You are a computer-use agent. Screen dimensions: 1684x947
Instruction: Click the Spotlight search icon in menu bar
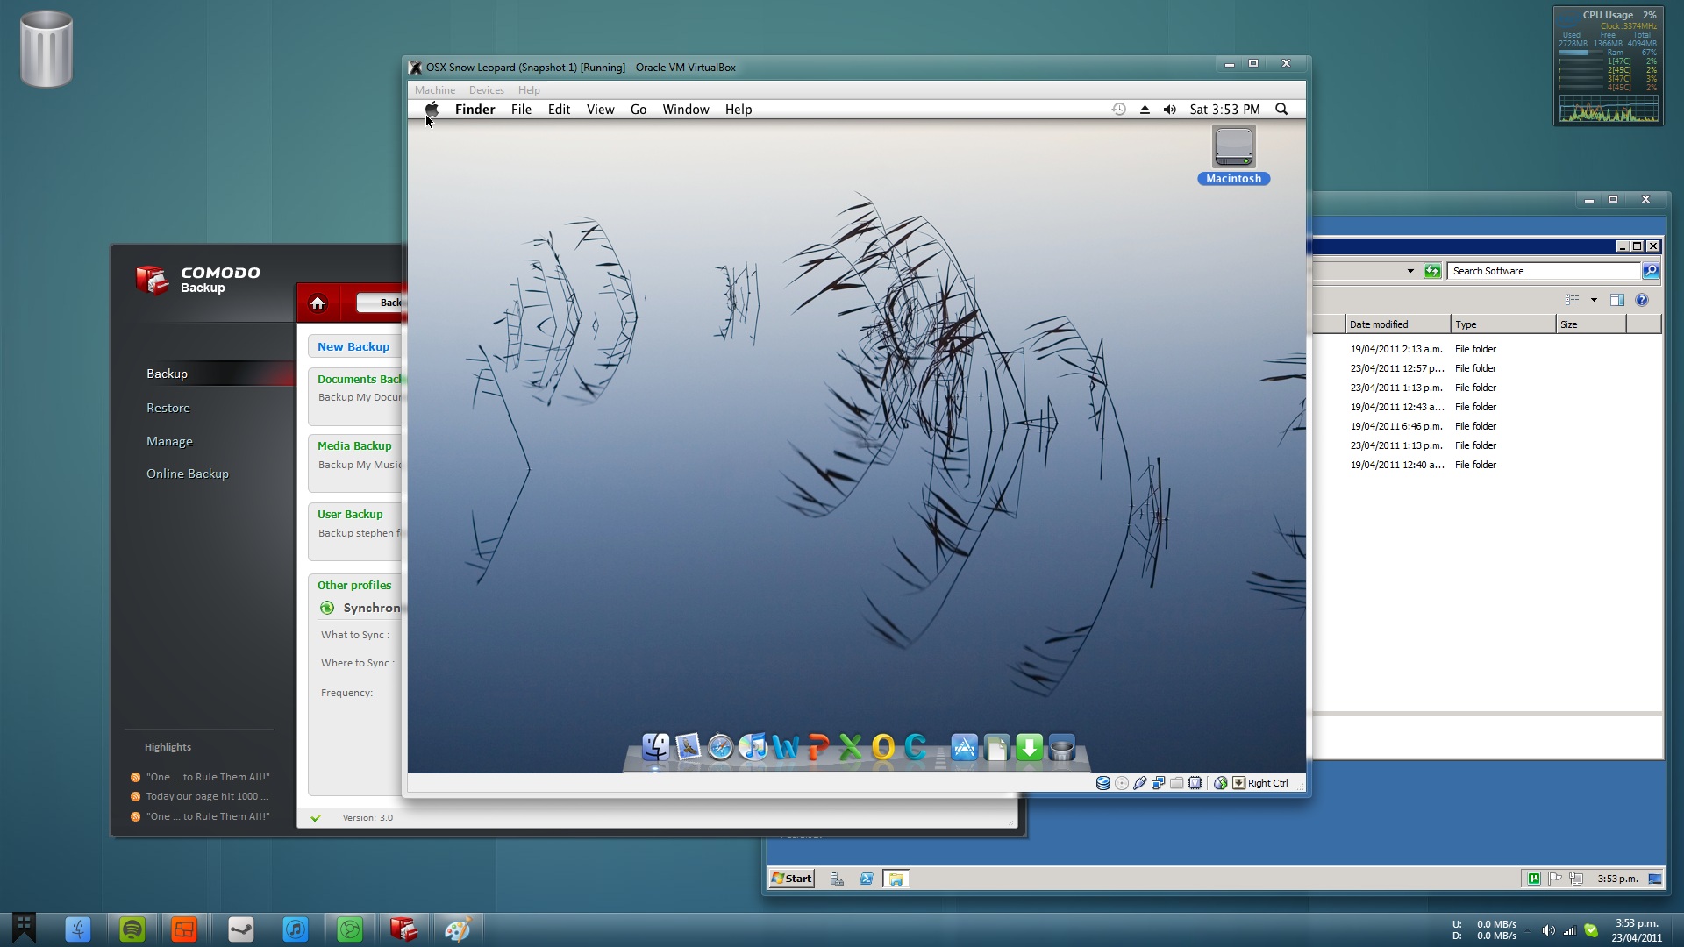[x=1281, y=110]
